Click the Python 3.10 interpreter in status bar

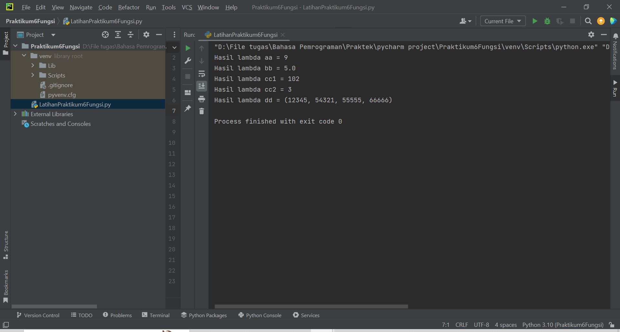[562, 325]
